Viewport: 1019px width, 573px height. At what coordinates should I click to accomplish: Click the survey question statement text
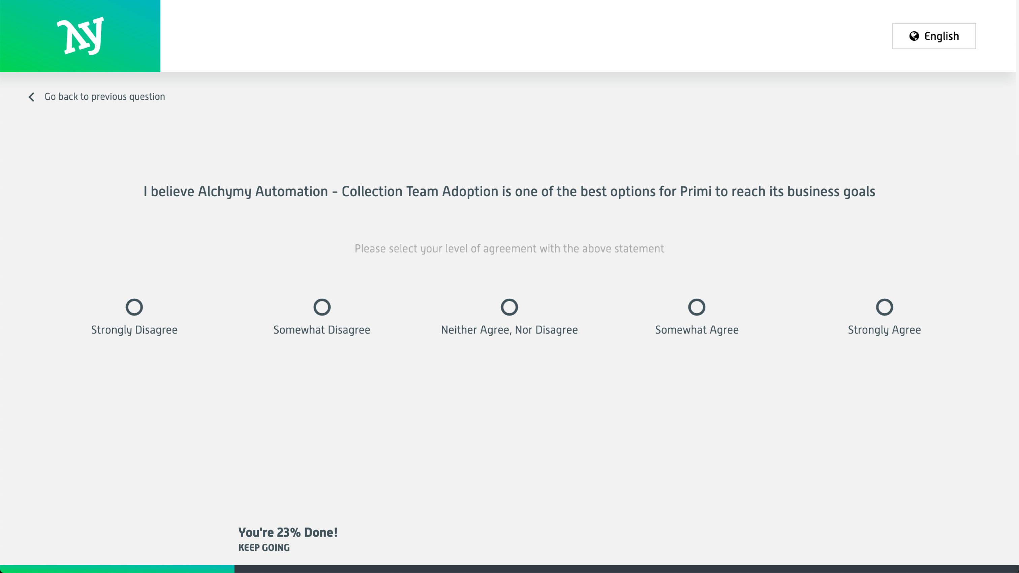point(509,191)
